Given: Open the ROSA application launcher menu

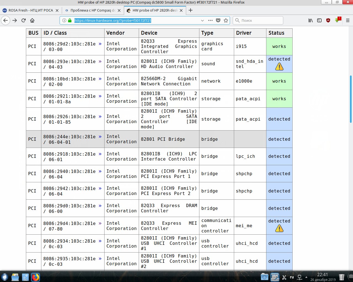Looking at the screenshot, I should click(4, 277).
